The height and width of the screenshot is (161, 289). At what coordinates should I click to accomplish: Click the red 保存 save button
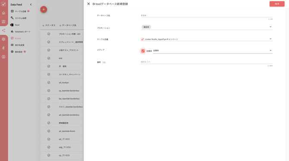[x=277, y=4]
